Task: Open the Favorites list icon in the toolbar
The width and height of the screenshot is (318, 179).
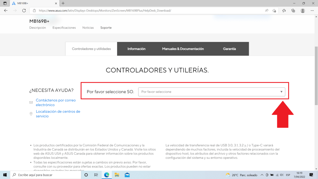Action: click(x=284, y=11)
